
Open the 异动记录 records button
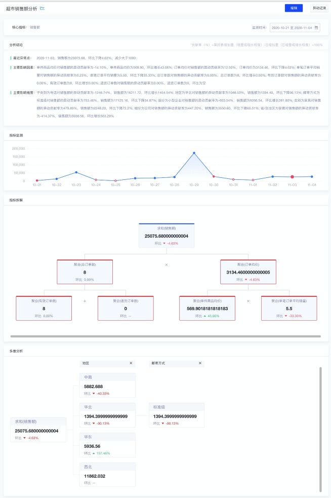point(319,8)
